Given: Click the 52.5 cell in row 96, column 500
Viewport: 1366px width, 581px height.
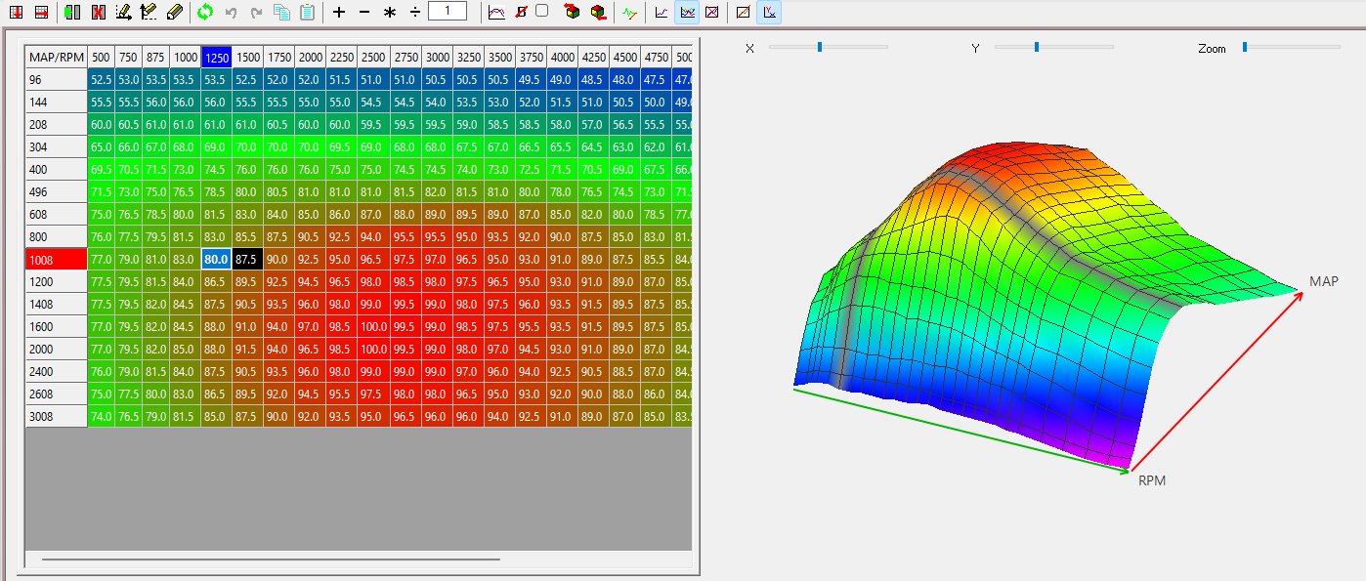Looking at the screenshot, I should (x=101, y=80).
